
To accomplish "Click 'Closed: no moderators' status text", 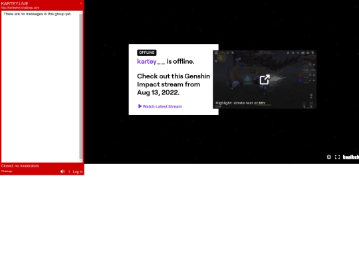I will tap(20, 166).
